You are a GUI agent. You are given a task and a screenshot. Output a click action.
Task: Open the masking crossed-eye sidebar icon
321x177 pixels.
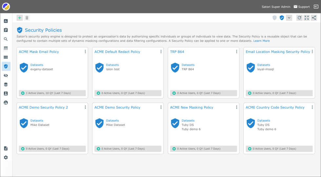6,76
